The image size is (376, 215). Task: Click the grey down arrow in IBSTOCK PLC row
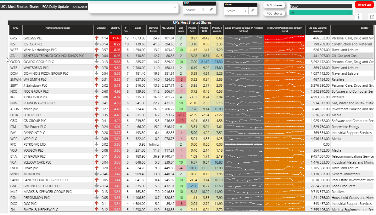97,44
